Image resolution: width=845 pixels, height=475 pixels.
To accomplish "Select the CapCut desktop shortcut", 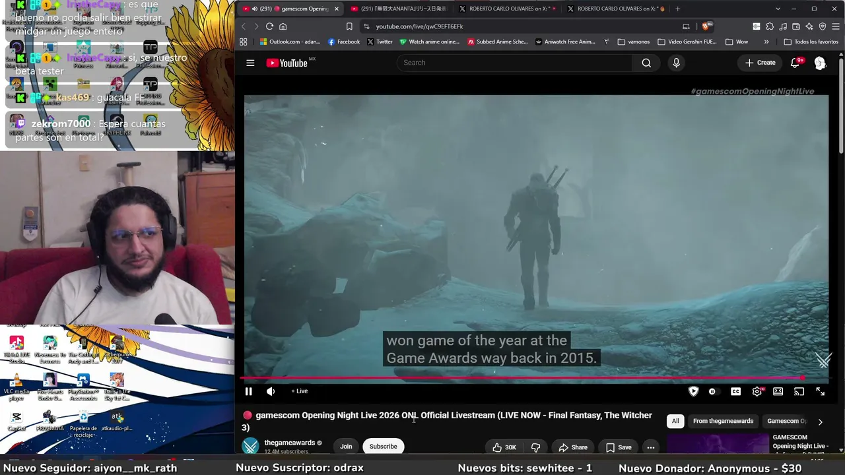I will pyautogui.click(x=17, y=421).
